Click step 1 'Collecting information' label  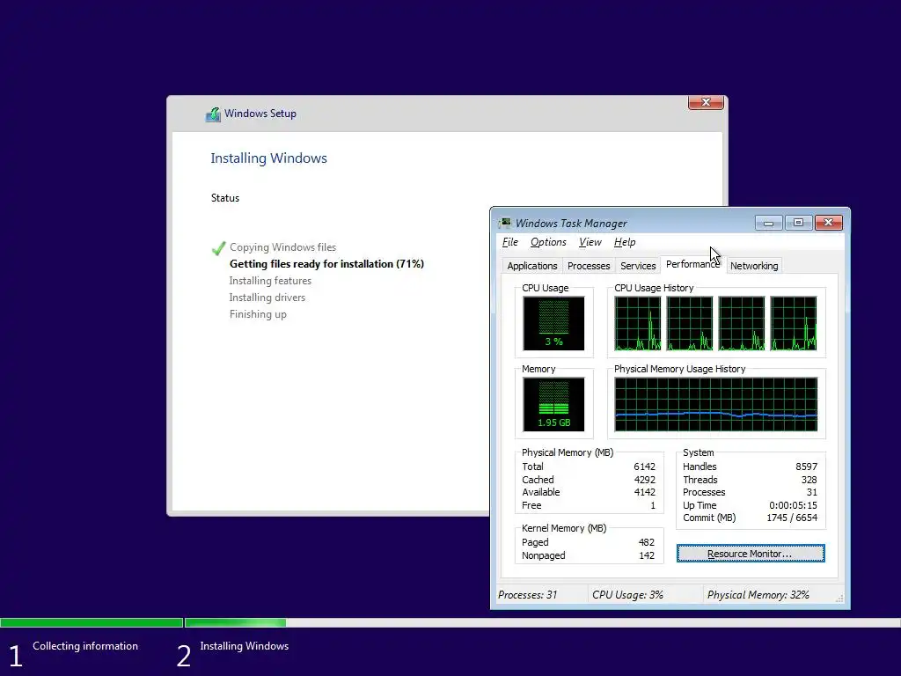pyautogui.click(x=85, y=646)
